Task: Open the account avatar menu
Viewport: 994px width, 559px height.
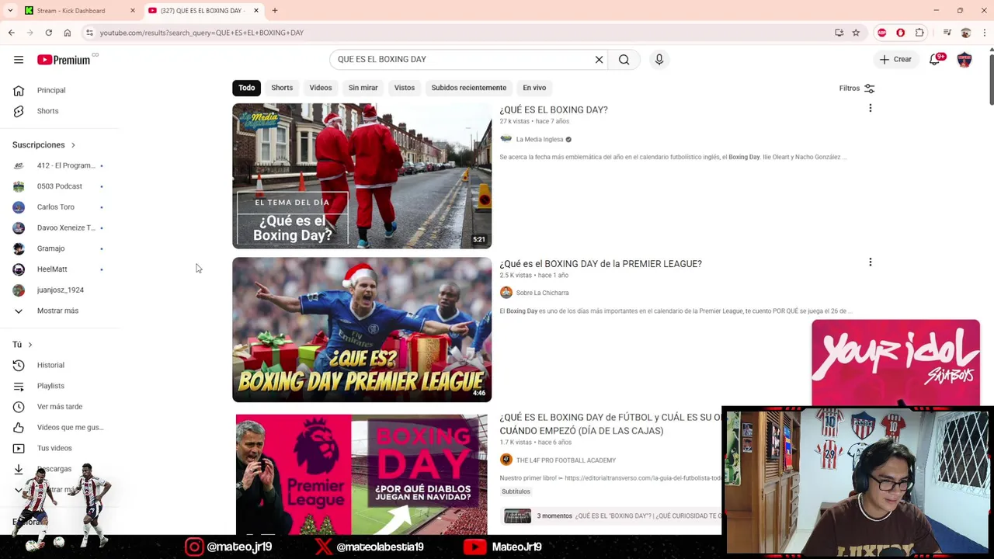Action: 964,60
